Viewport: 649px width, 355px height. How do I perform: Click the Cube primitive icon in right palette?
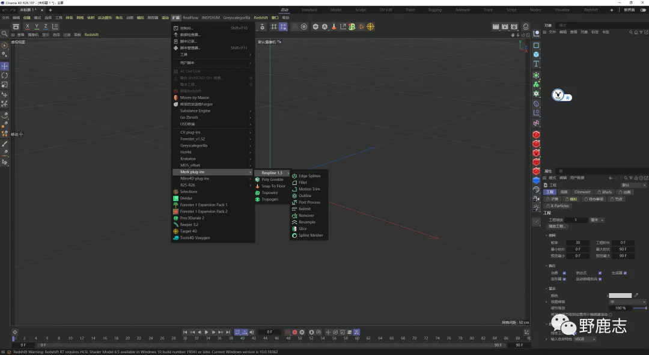536,54
